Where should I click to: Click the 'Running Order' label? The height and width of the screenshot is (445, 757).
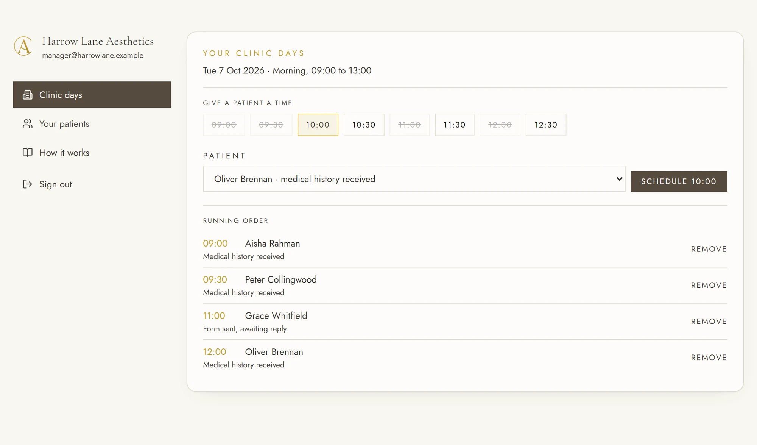tap(235, 220)
